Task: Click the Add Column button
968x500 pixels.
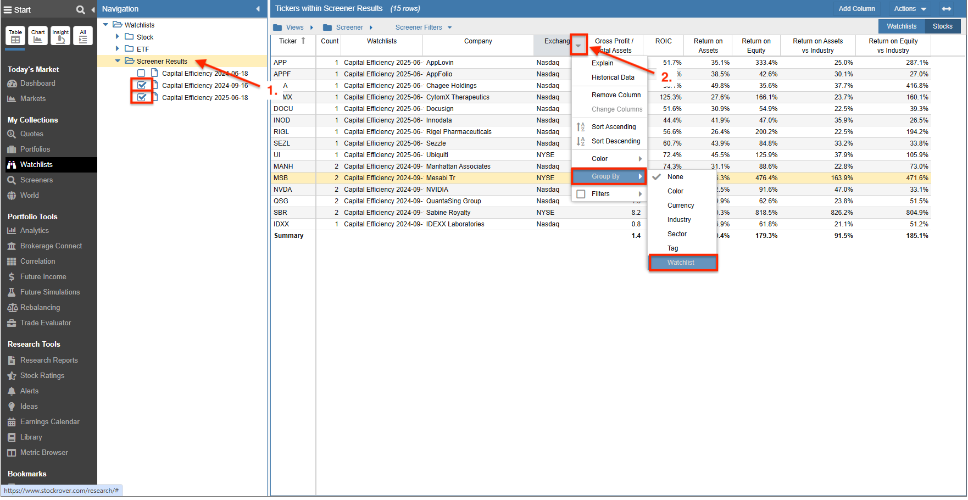Action: point(856,9)
